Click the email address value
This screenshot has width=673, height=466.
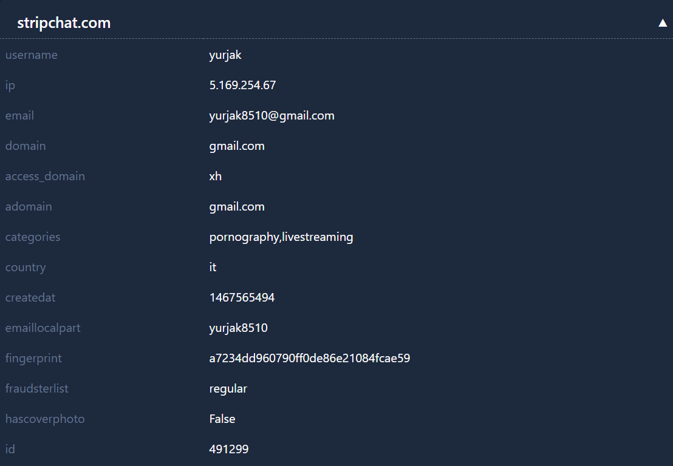coord(272,116)
